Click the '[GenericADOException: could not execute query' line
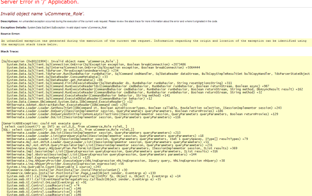 (41, 124)
